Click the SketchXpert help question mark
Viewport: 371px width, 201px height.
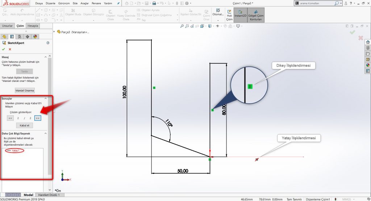coord(48,43)
